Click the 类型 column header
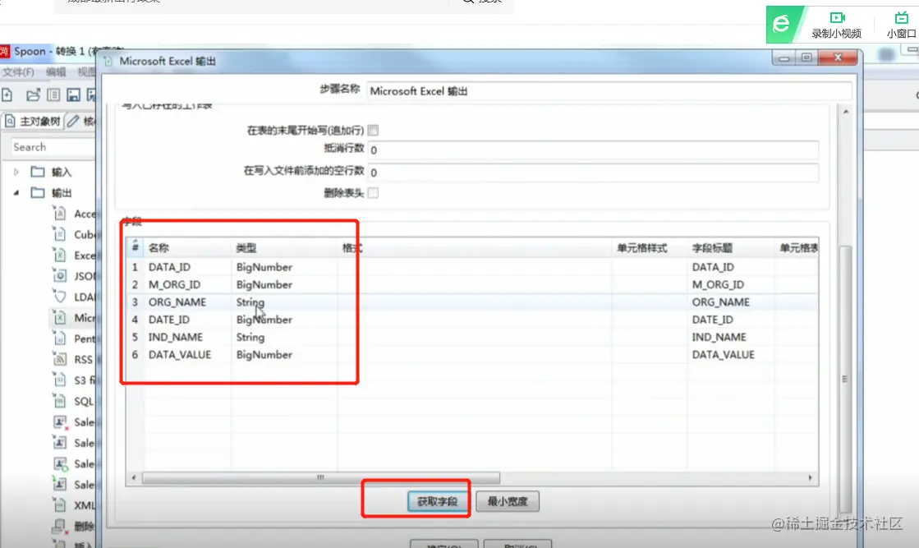Image resolution: width=919 pixels, height=548 pixels. point(284,248)
